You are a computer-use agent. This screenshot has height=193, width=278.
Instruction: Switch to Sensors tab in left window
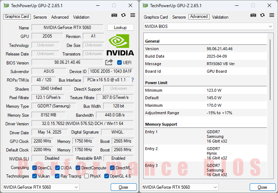[x=40, y=17]
